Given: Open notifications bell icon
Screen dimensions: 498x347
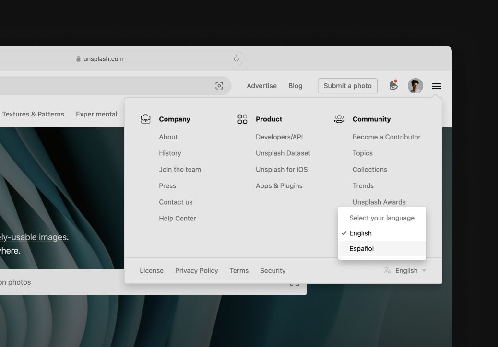Looking at the screenshot, I should pos(393,85).
